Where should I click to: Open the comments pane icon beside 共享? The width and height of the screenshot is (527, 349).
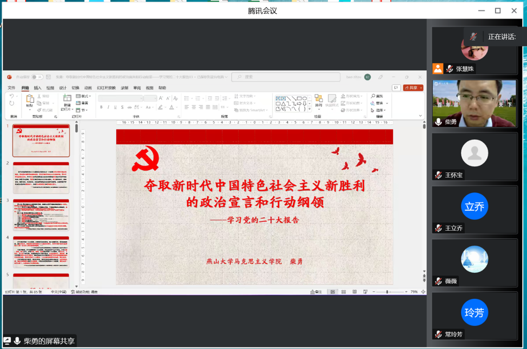(x=396, y=88)
